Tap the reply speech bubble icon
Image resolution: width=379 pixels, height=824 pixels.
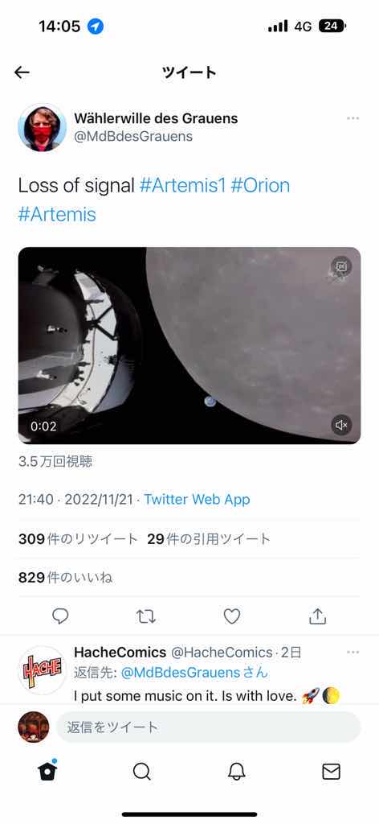tap(60, 616)
